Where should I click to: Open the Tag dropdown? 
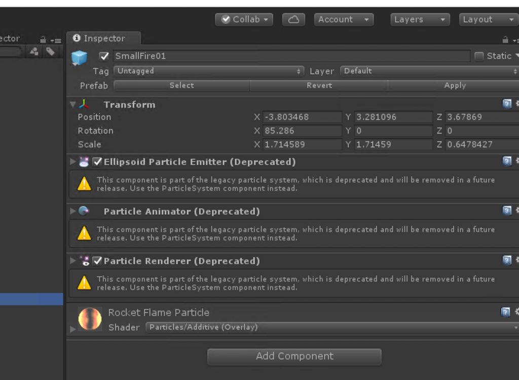click(208, 71)
